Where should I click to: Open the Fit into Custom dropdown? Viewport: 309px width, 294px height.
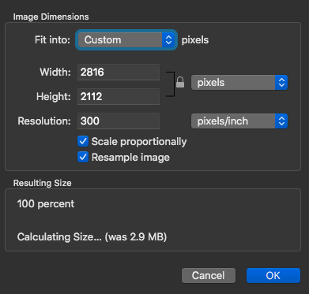coord(126,40)
